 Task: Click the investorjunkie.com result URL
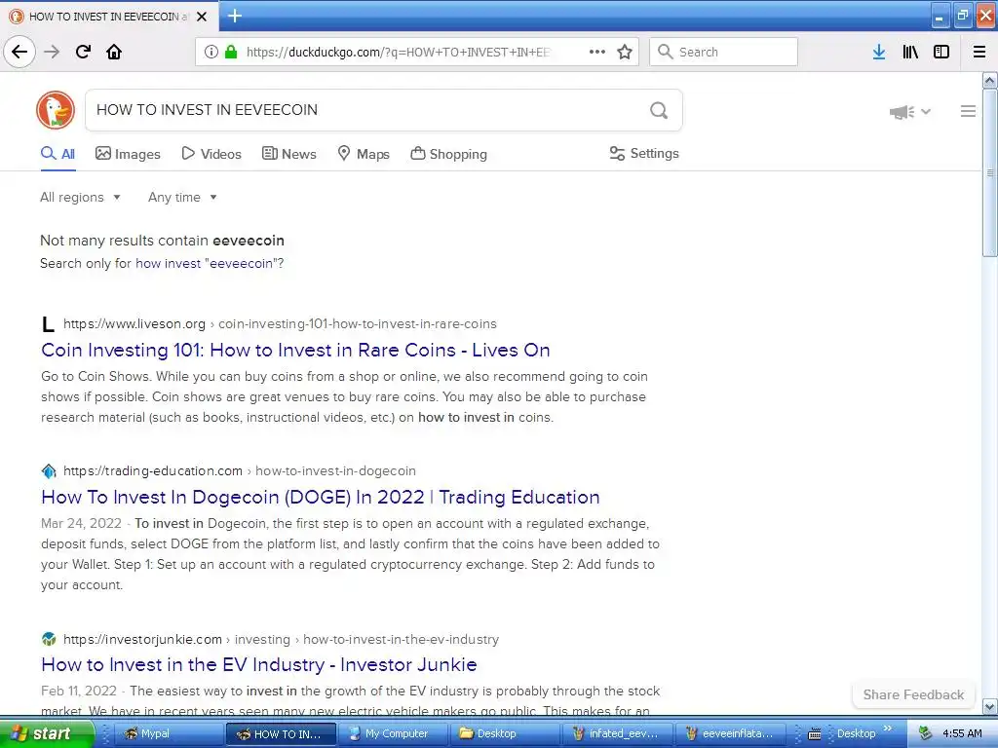click(281, 639)
